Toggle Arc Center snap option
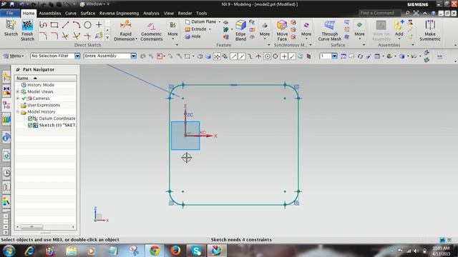The width and height of the screenshot is (458, 257). tap(267, 56)
